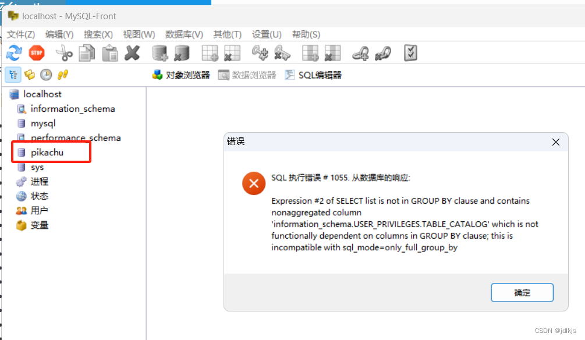Toggle the tree view icon in the sidebar toolbar

point(13,75)
